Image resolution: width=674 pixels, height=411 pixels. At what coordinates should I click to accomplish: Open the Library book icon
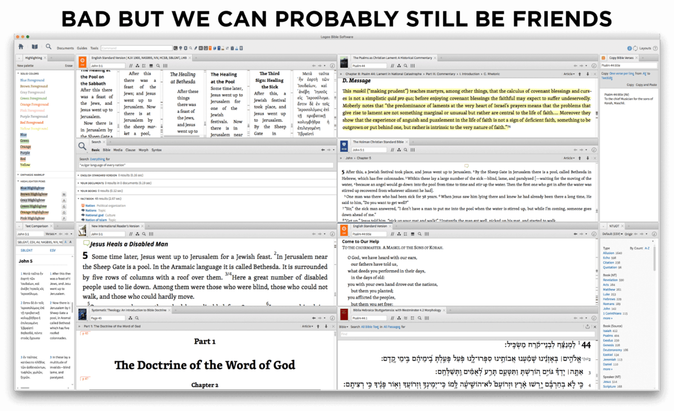point(35,48)
